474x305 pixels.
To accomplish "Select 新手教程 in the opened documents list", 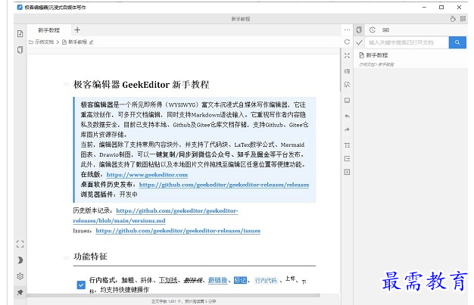I will (x=411, y=59).
